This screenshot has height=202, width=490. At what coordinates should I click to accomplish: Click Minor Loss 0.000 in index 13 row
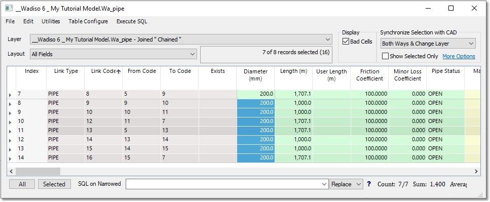point(408,149)
